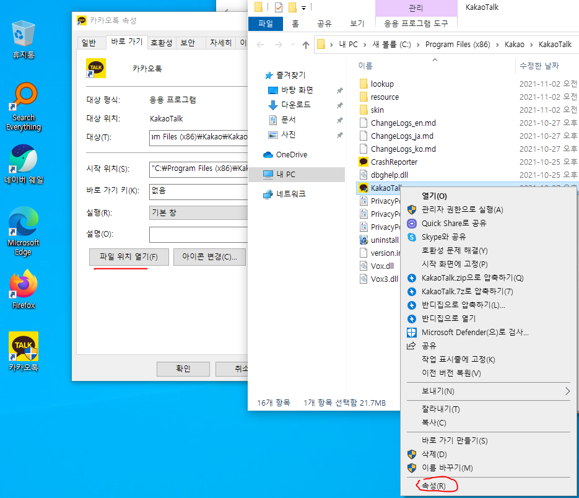
Task: Select ChangeLogs_en.md file
Action: tap(398, 123)
